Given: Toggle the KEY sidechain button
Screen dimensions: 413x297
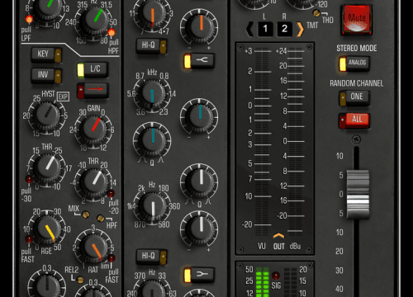Looking at the screenshot, I should tap(46, 54).
